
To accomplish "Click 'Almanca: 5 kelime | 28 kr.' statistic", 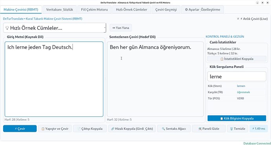I will point(224,49).
